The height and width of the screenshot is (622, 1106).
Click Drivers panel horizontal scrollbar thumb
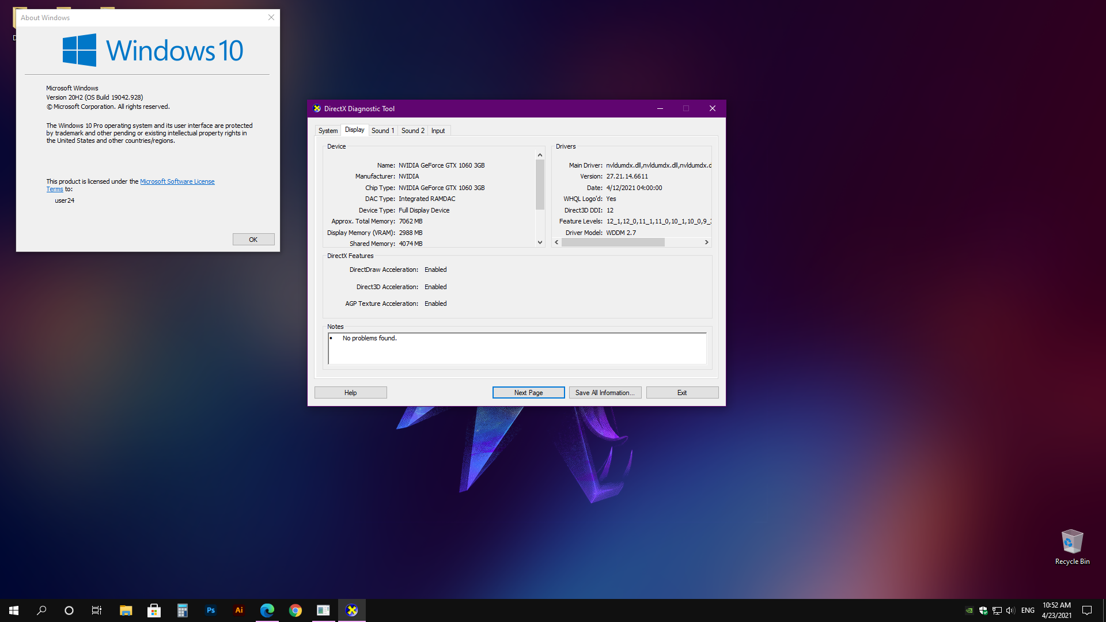tap(613, 242)
